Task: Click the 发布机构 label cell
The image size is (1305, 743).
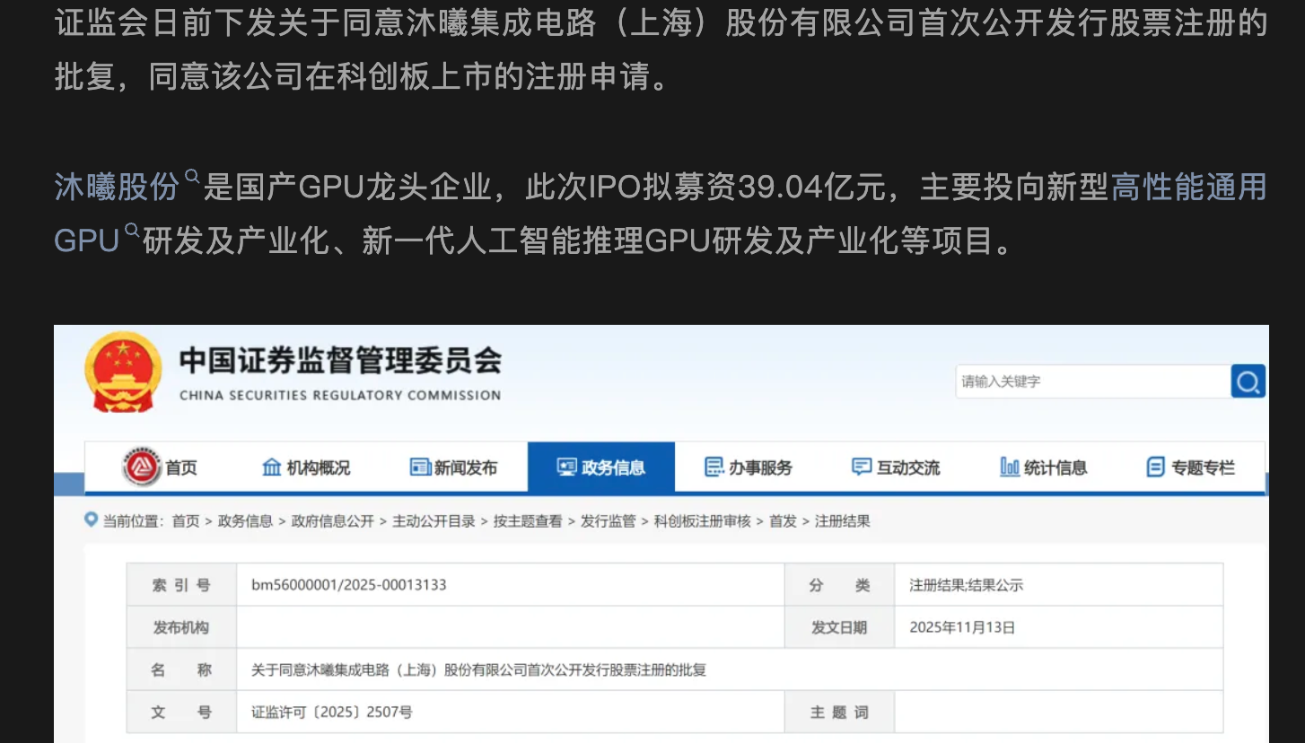Action: click(x=181, y=627)
